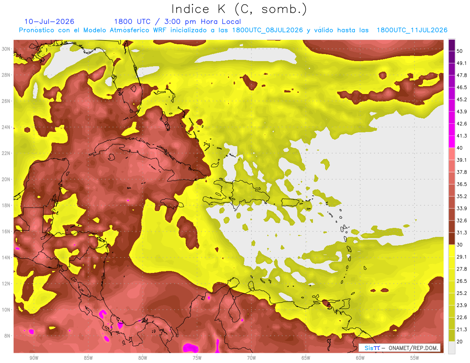Click the colorbar value 23.9
This screenshot has width=470, height=363.
point(462,305)
